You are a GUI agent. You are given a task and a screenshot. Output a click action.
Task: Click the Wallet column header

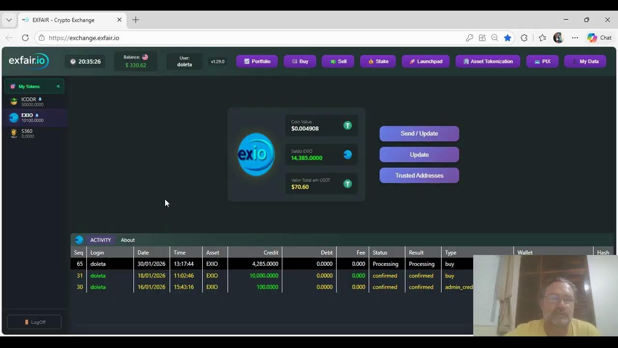tap(553, 252)
